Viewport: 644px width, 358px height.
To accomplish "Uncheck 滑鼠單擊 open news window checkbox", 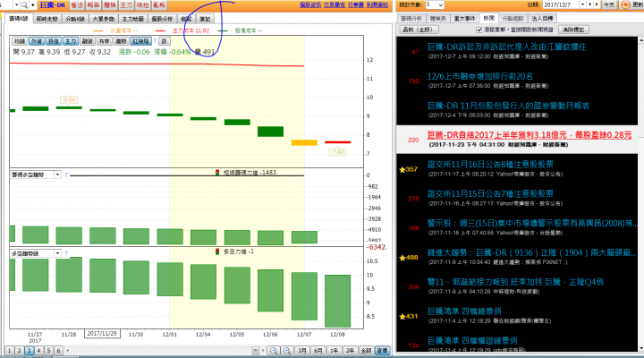I will 479,30.
